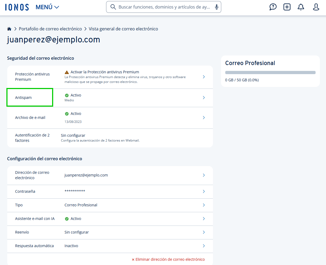
Task: Open the Protección antivirus Premium row chevron
Action: pos(204,77)
